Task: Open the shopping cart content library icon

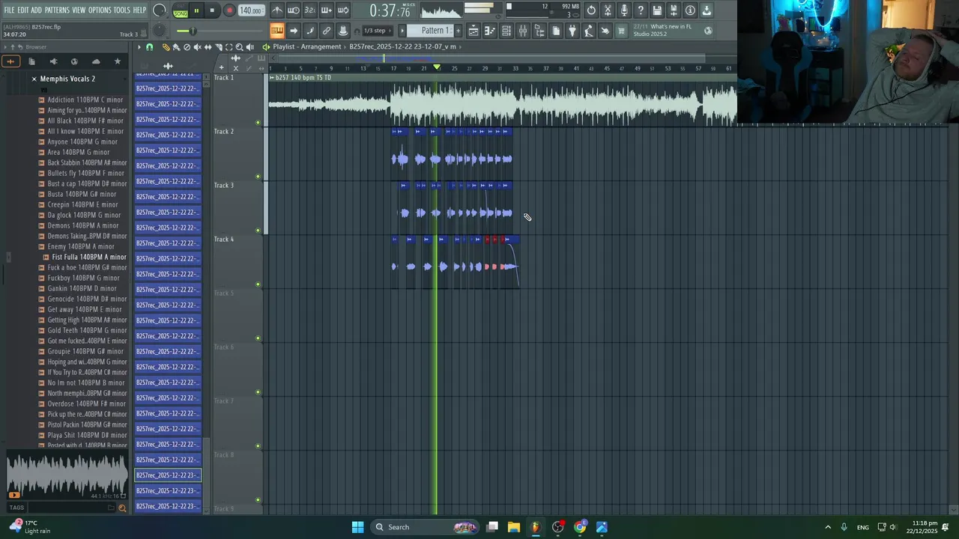Action: (x=622, y=31)
